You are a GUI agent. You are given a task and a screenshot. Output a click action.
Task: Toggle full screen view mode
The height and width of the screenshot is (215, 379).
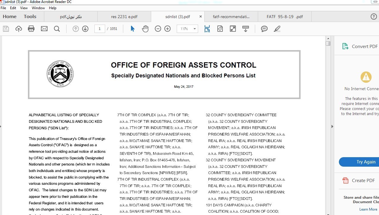pyautogui.click(x=233, y=29)
